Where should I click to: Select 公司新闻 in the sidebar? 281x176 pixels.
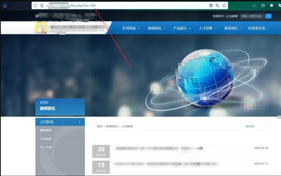click(60, 122)
